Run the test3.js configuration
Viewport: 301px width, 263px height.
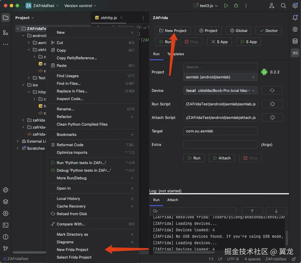(x=226, y=6)
